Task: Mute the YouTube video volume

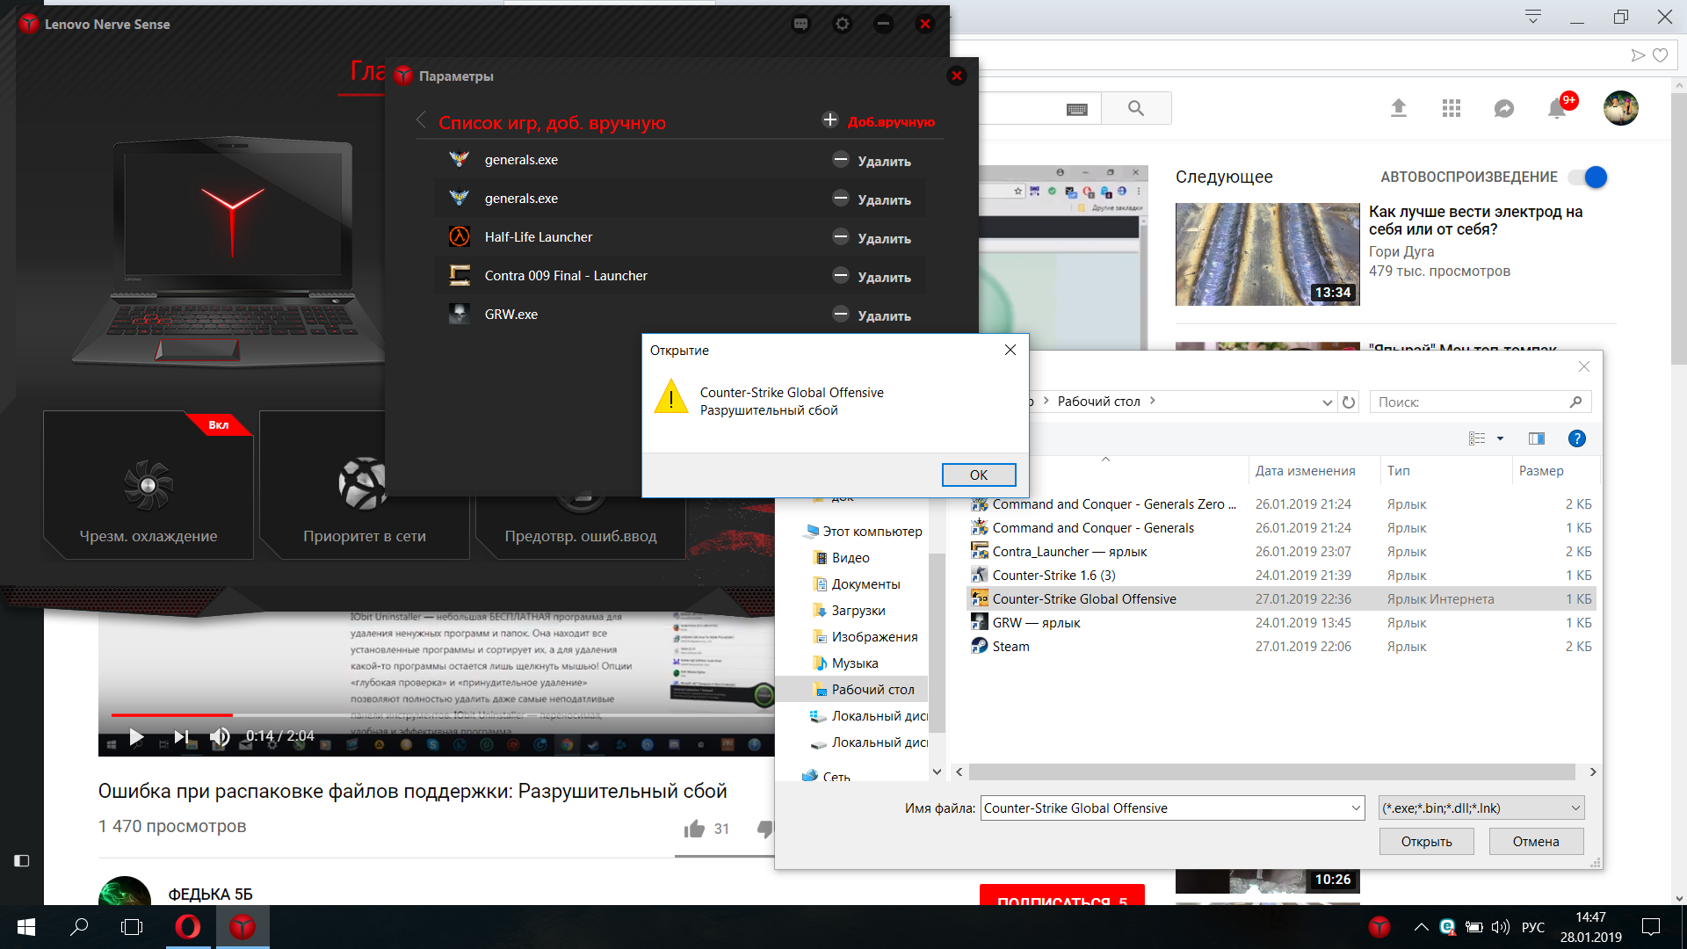Action: pos(220,736)
